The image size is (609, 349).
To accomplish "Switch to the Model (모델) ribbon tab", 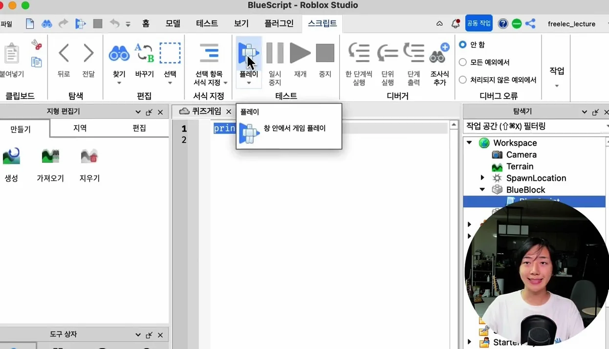I will coord(173,23).
